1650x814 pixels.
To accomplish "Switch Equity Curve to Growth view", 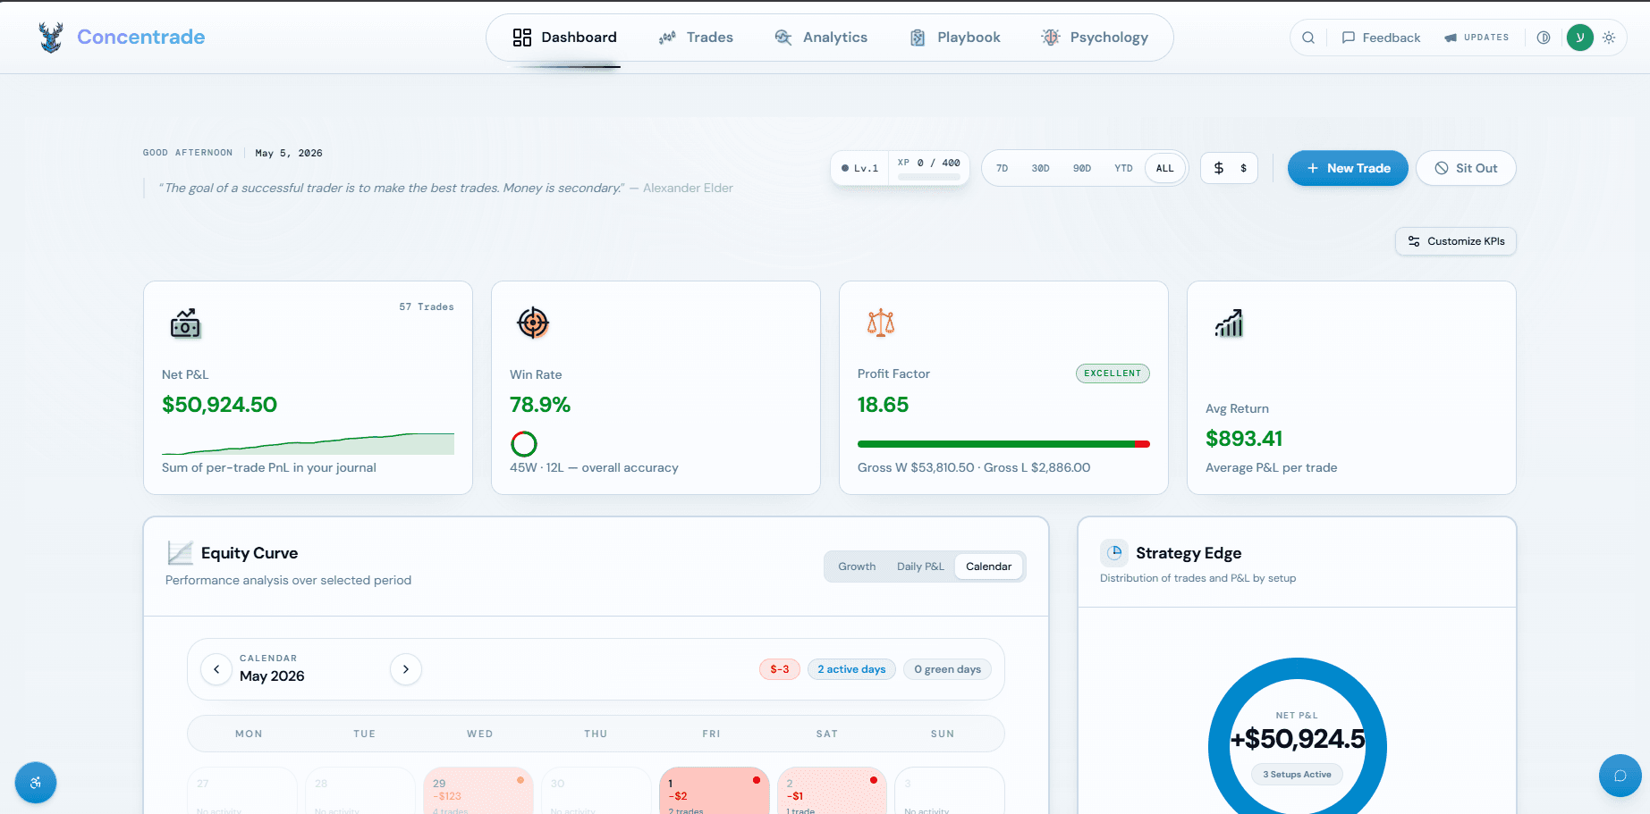I will click(857, 566).
